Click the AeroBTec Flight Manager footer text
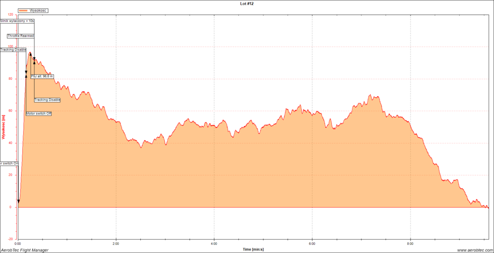The image size is (494, 253). (x=25, y=250)
